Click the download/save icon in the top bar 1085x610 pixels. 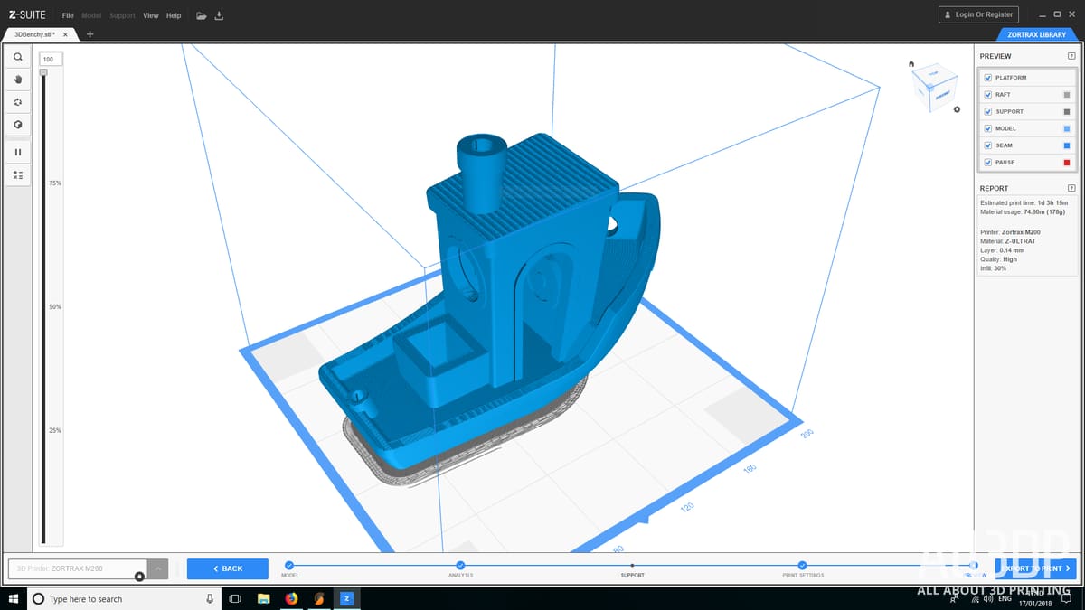click(x=219, y=15)
